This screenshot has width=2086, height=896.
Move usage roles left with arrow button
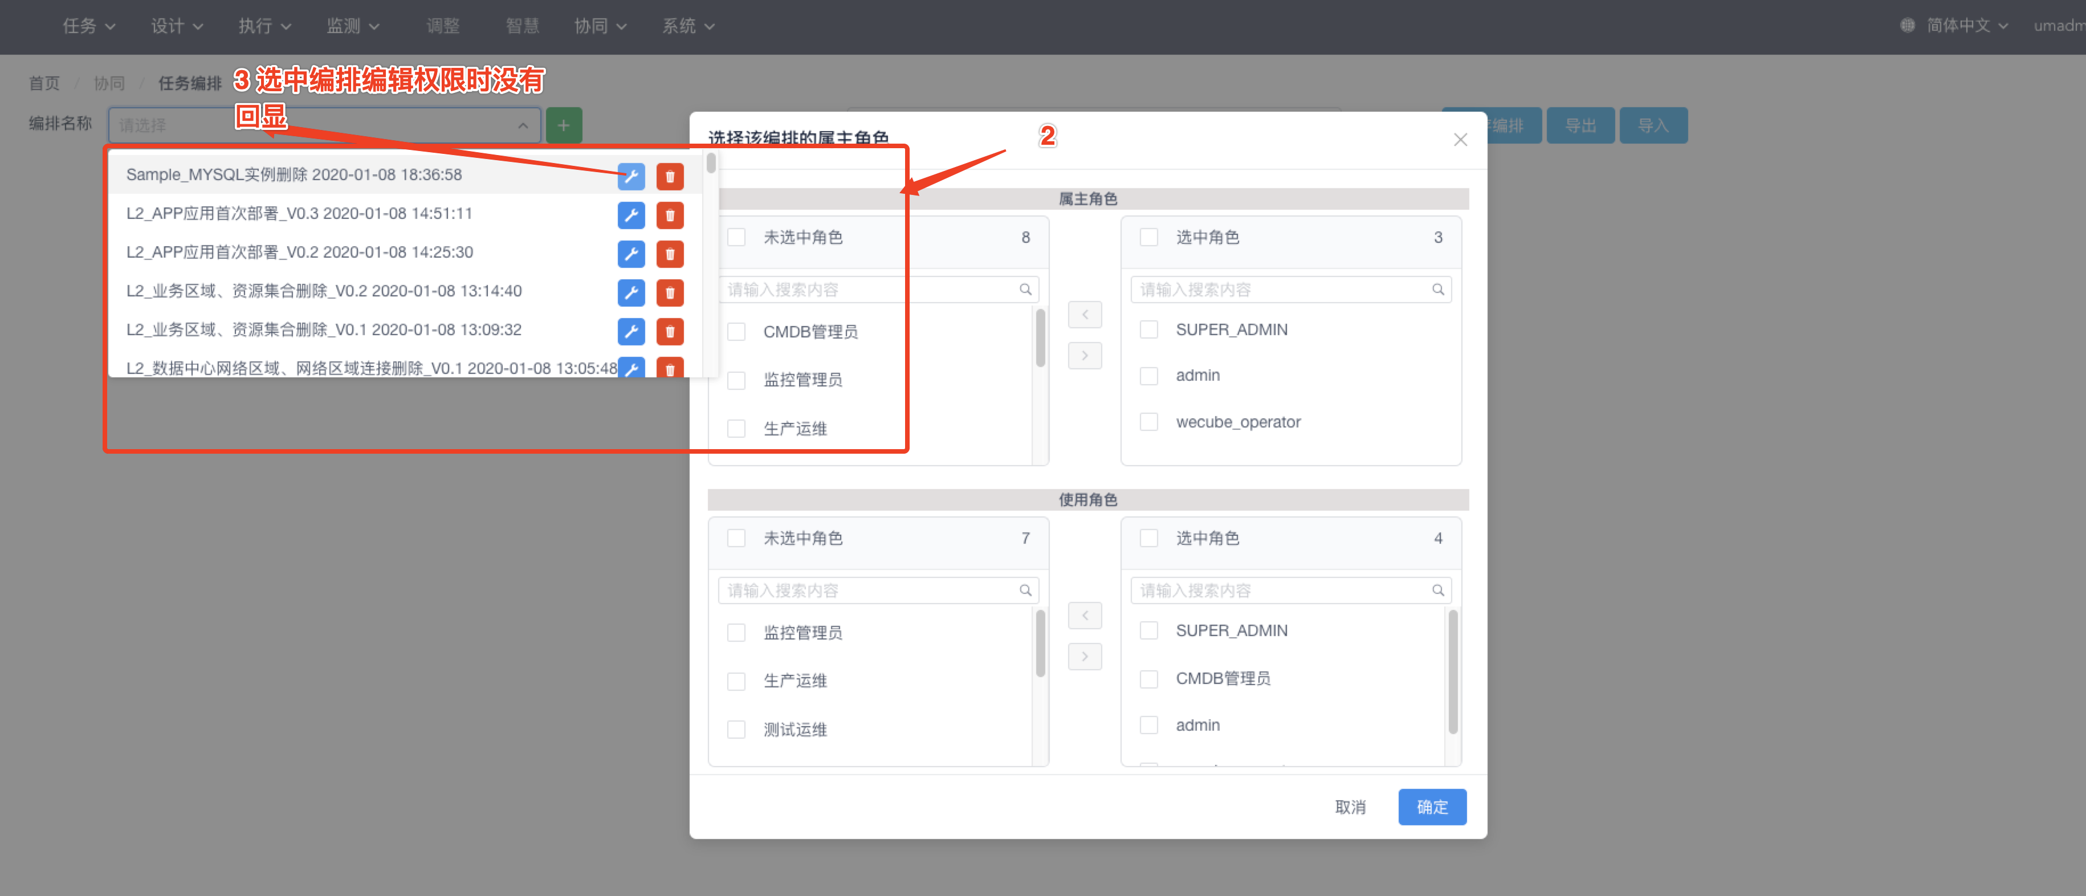click(x=1084, y=616)
